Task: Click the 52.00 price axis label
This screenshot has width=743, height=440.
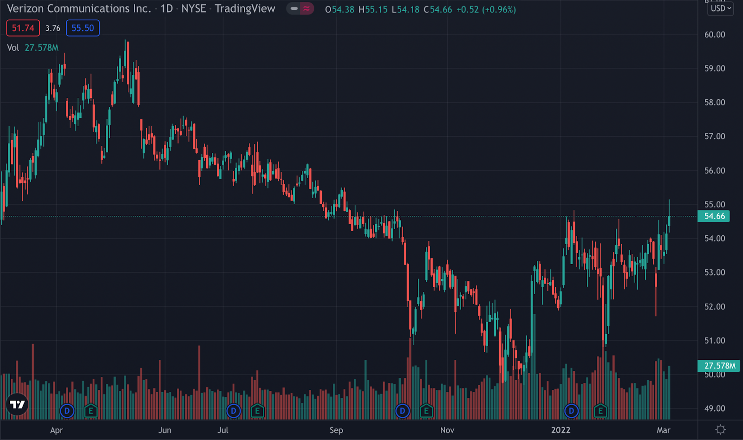Action: pyautogui.click(x=715, y=306)
